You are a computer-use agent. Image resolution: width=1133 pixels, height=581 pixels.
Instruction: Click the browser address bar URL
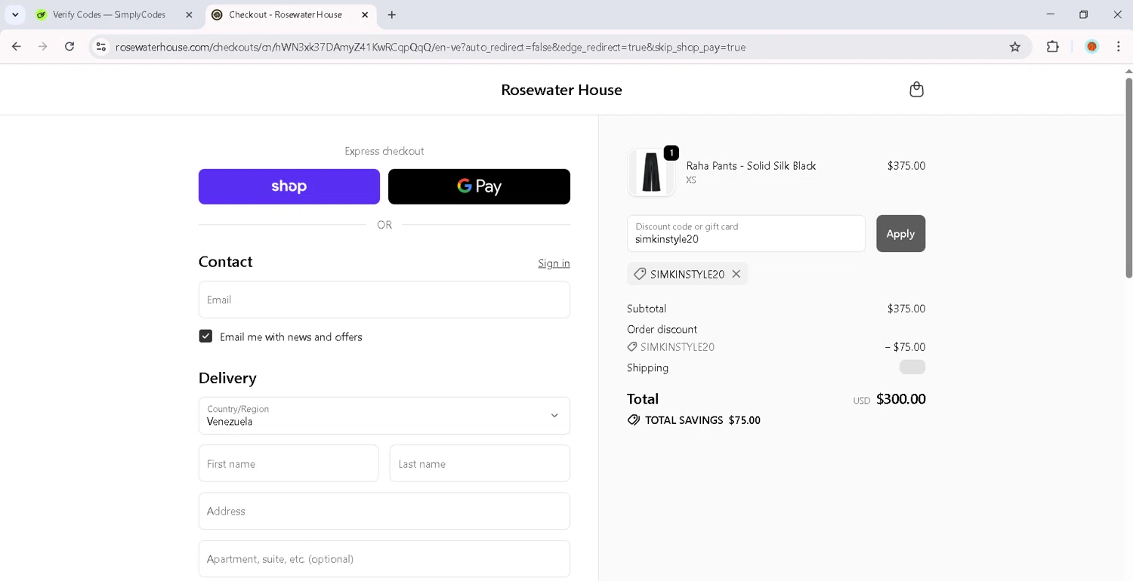coord(431,47)
